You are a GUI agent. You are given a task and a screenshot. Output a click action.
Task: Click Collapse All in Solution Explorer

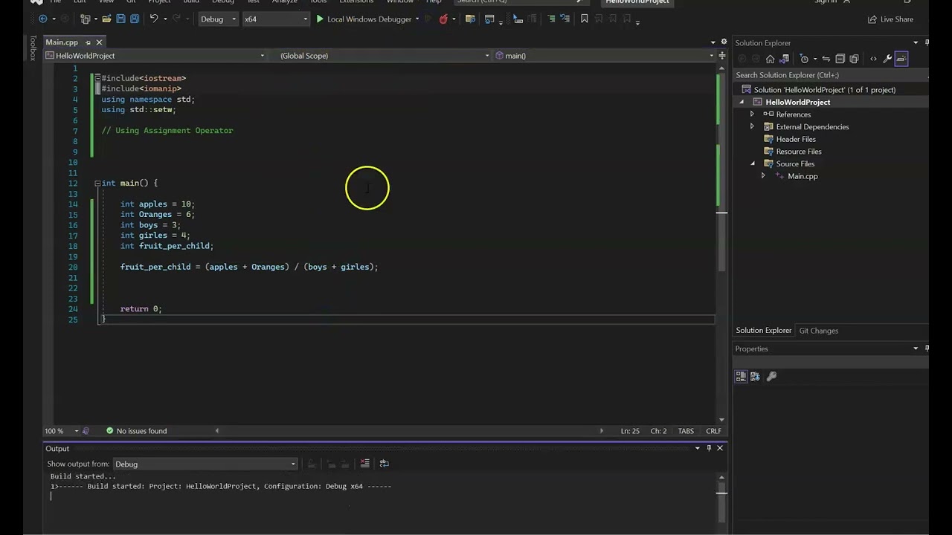[x=840, y=59]
